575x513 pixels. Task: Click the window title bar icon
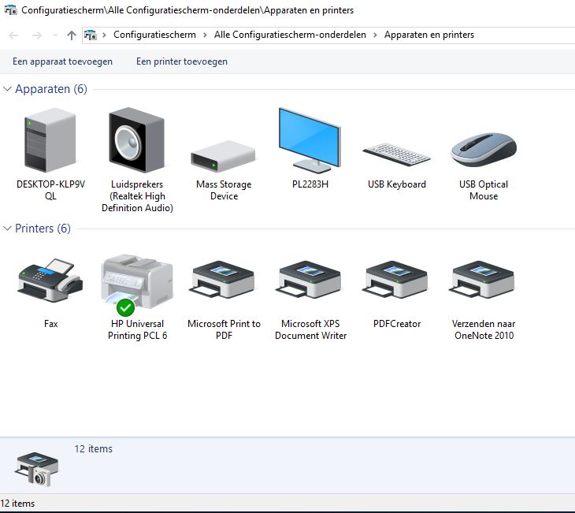click(x=11, y=10)
